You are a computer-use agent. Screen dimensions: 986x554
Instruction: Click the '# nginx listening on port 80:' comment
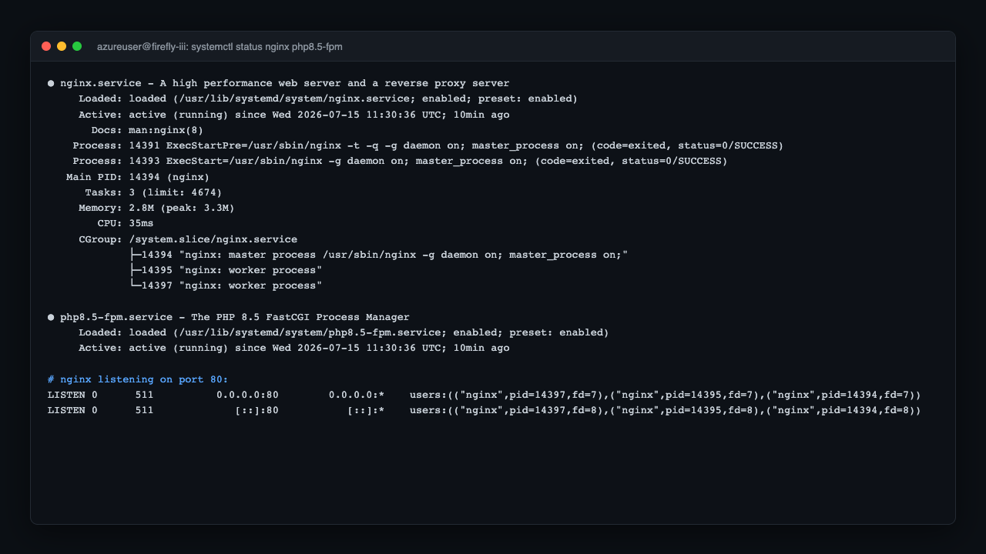(138, 379)
